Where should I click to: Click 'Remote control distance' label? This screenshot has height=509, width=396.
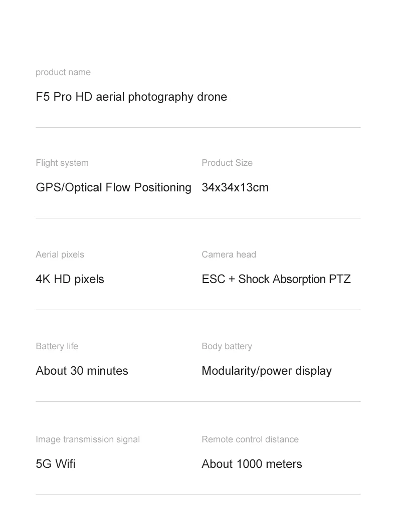pyautogui.click(x=250, y=439)
